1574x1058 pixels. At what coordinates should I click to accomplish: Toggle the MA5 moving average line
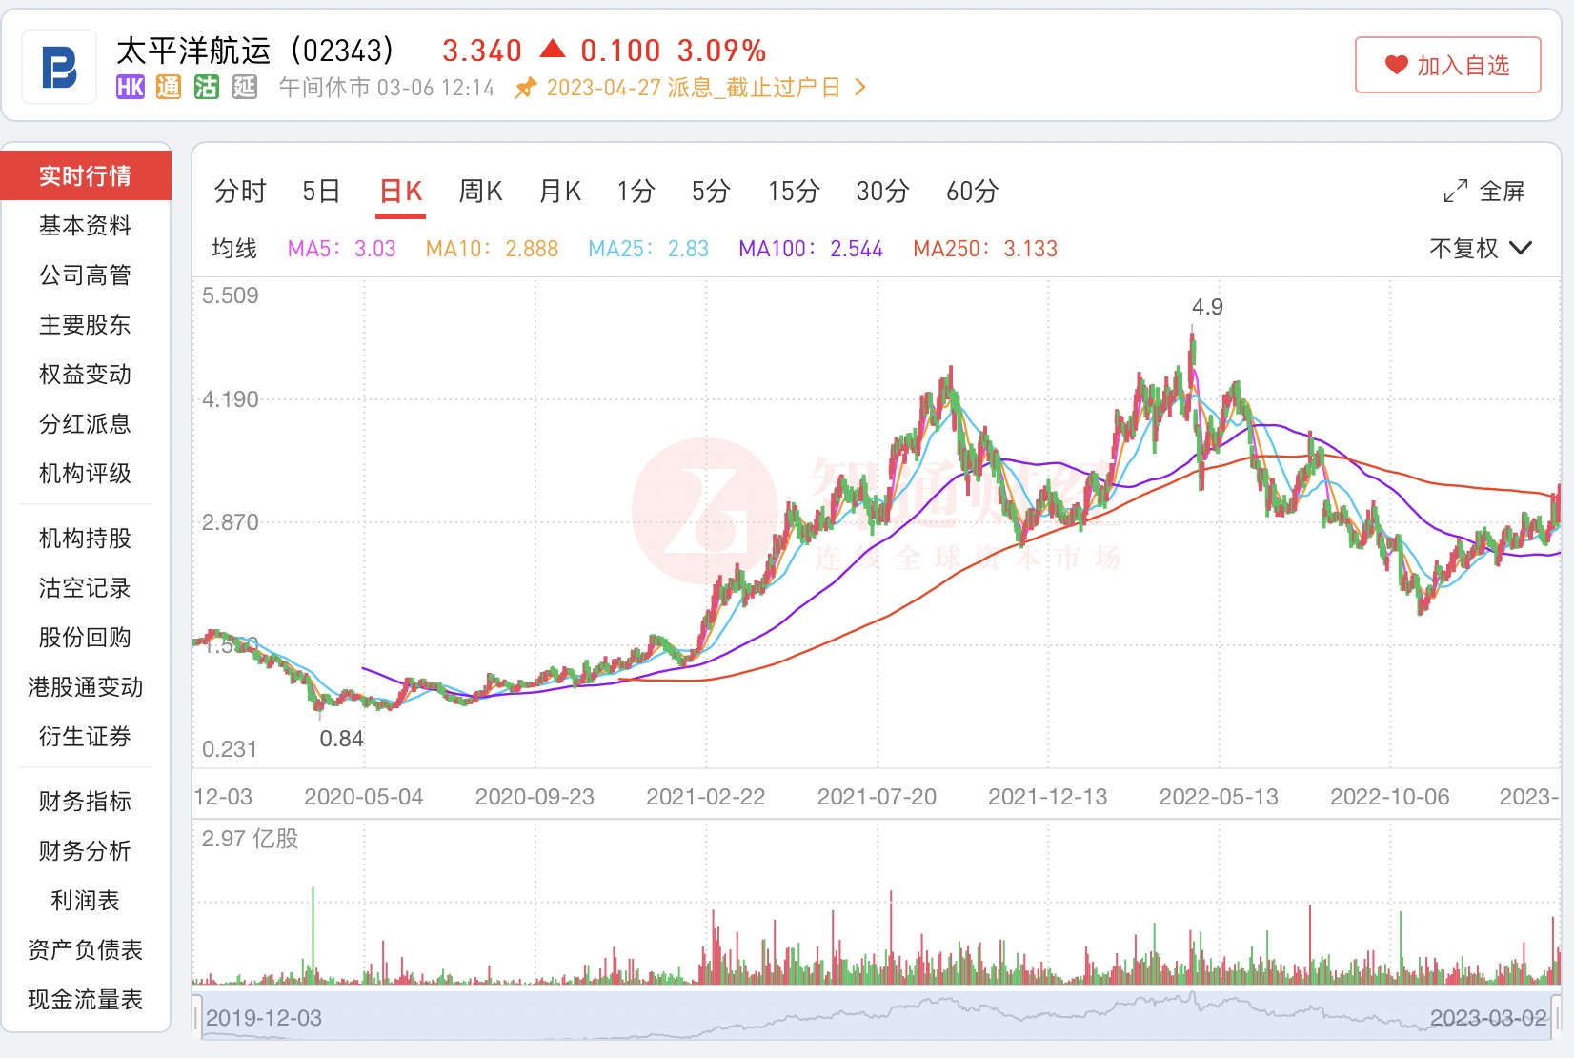tap(341, 249)
